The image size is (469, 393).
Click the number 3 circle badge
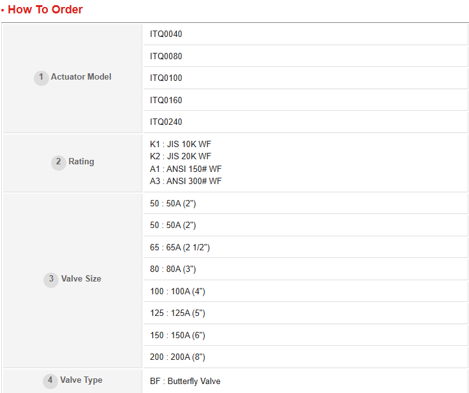click(x=51, y=279)
